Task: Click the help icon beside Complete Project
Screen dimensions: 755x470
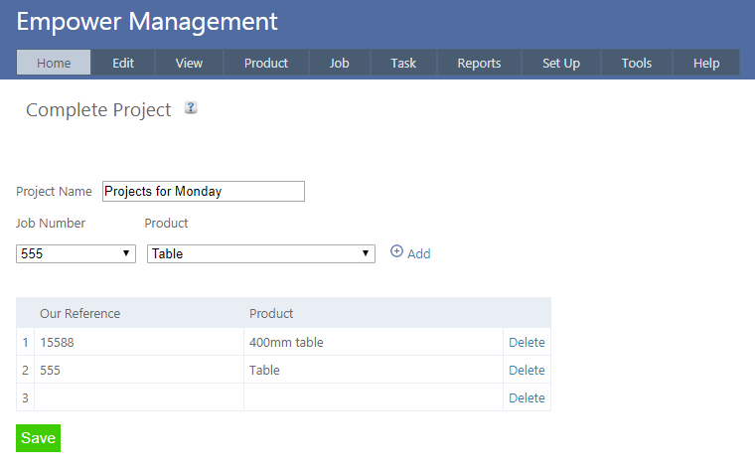Action: point(191,108)
